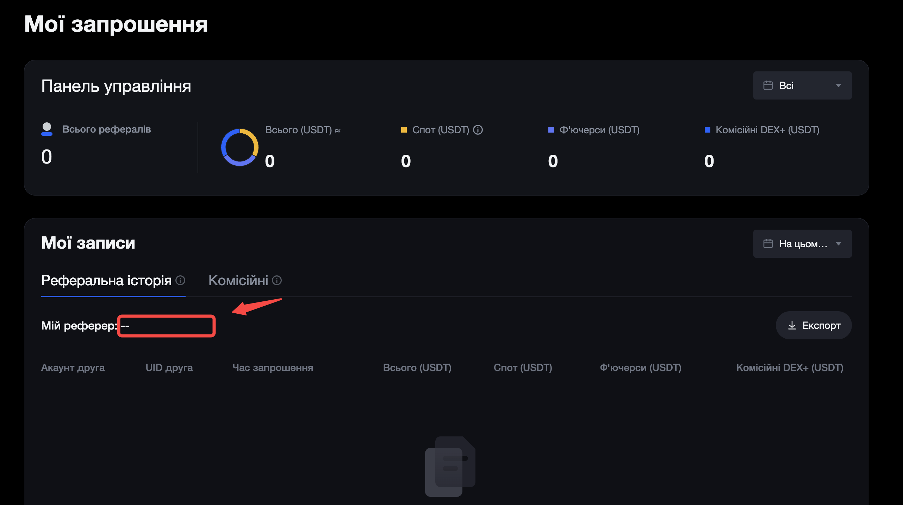This screenshot has width=903, height=505.
Task: Click the blue Ф'ючерси legend swatch
Action: click(551, 130)
